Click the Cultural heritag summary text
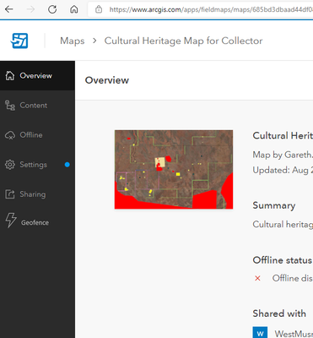This screenshot has width=313, height=338. click(x=283, y=225)
